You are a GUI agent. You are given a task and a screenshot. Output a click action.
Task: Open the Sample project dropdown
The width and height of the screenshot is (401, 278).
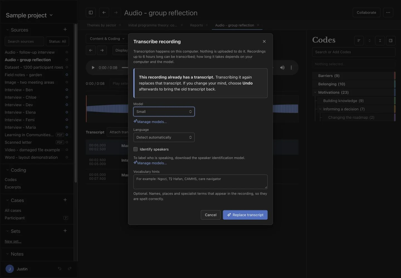click(29, 15)
